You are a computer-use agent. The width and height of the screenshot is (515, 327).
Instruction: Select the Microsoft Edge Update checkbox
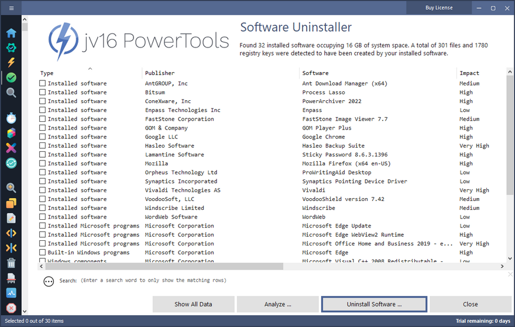(42, 226)
